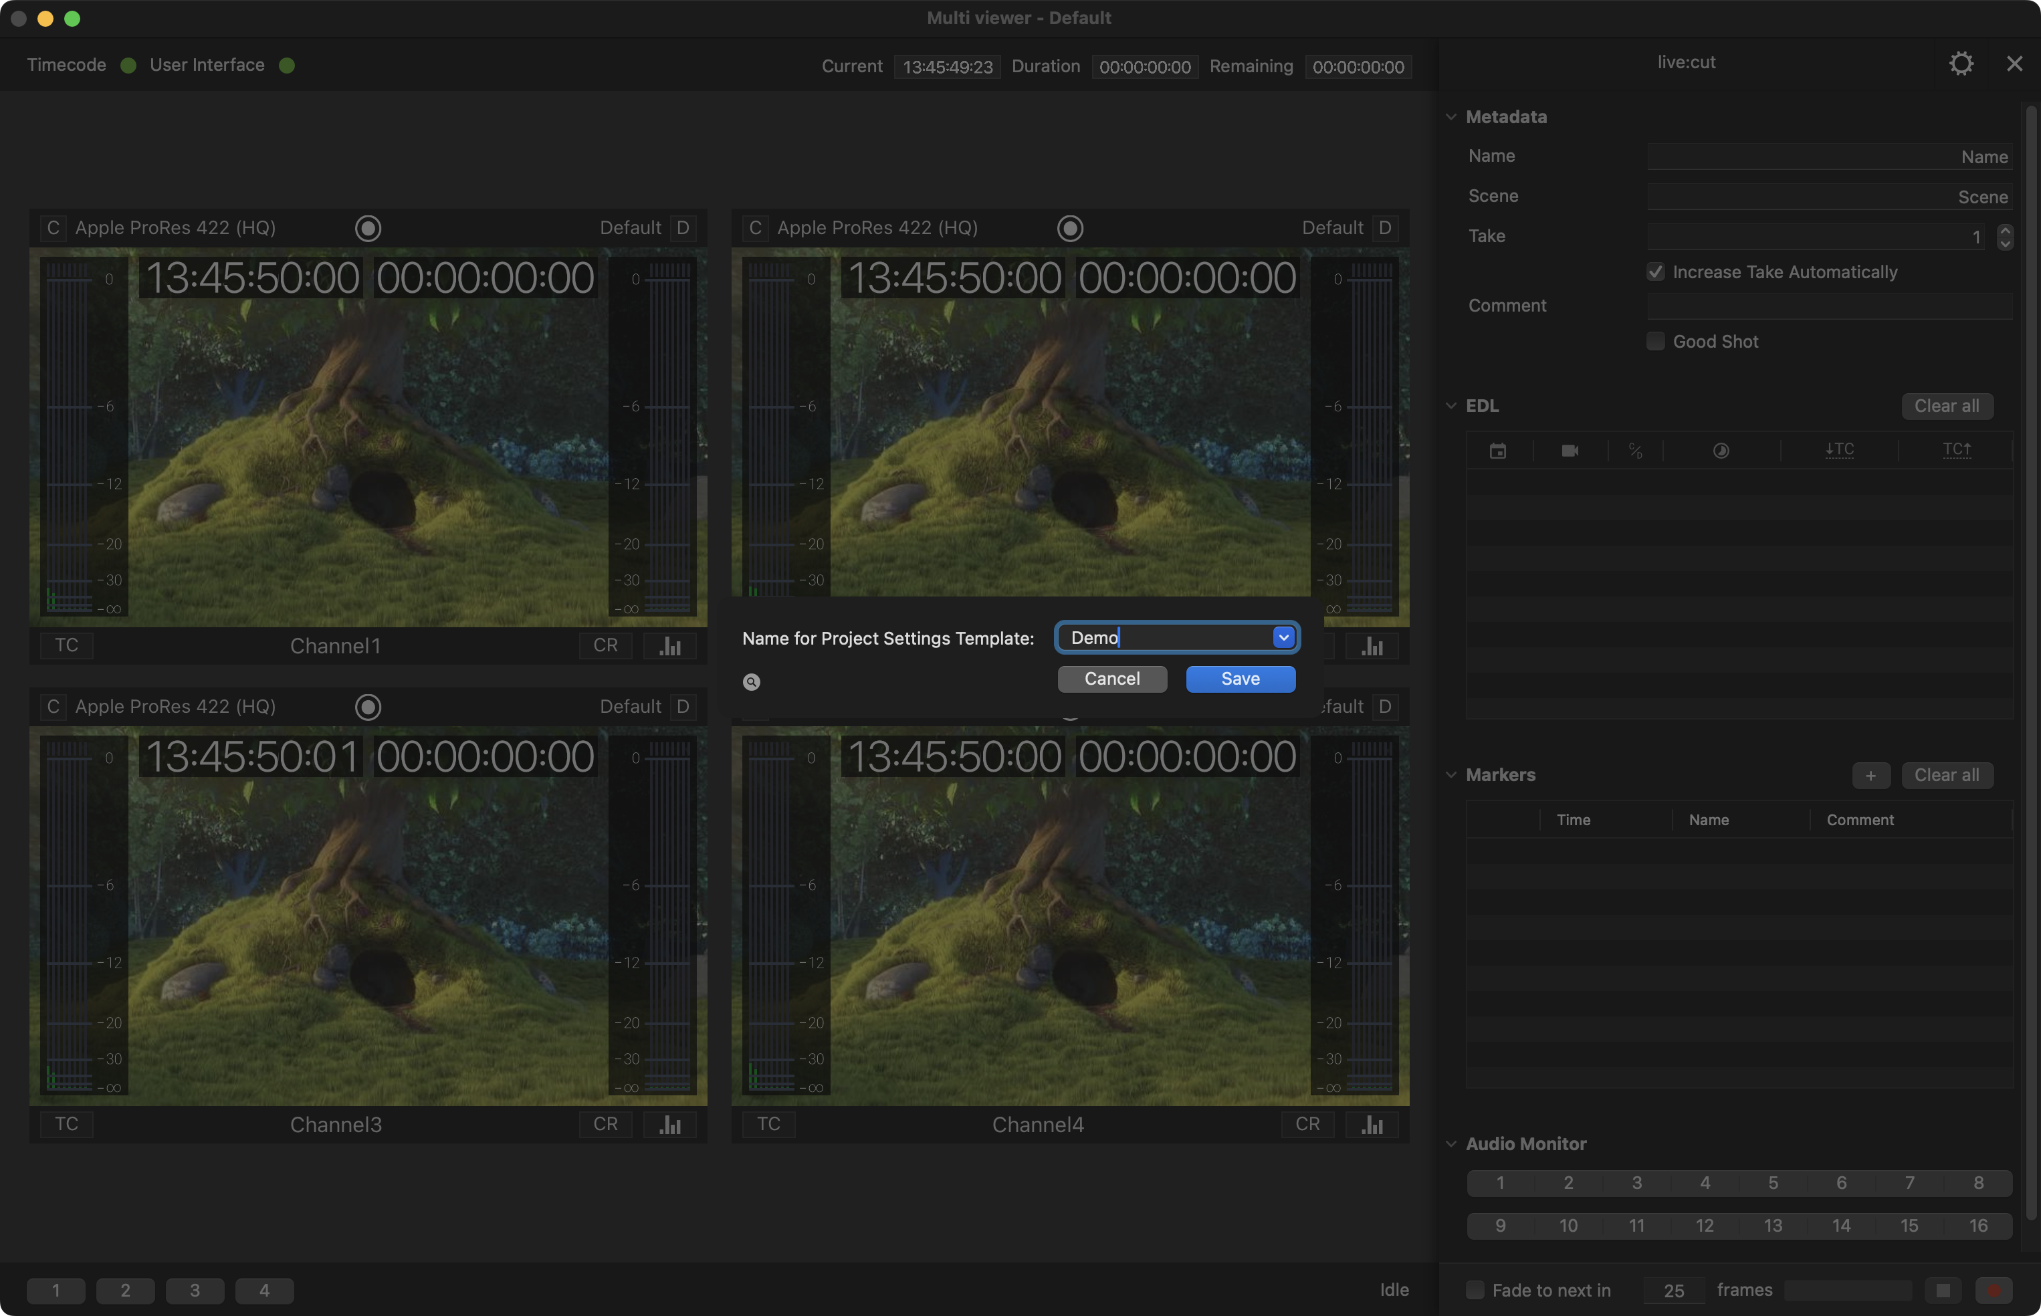This screenshot has height=1316, width=2041.
Task: Clear all EDL entries
Action: pyautogui.click(x=1947, y=407)
